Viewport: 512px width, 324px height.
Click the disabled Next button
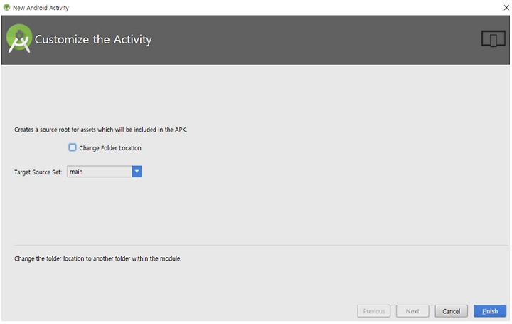412,311
